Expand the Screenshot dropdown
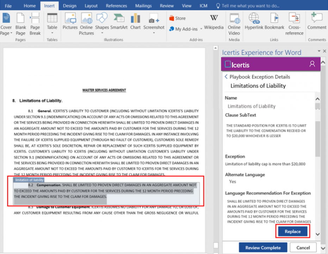Viewport: 328px width, 254px height. click(x=154, y=33)
